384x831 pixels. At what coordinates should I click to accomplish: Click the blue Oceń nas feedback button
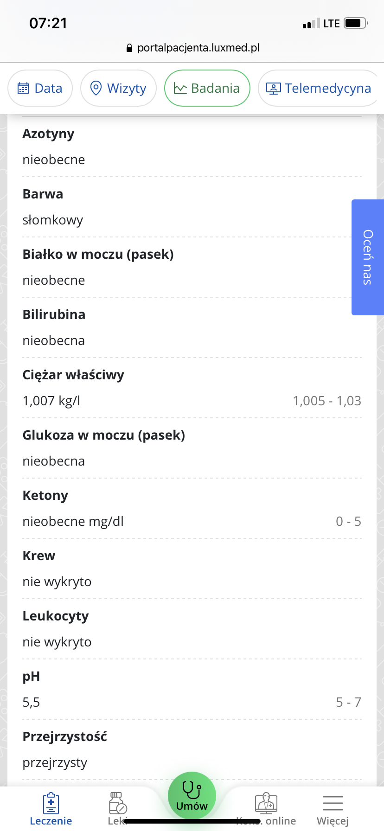tap(368, 257)
